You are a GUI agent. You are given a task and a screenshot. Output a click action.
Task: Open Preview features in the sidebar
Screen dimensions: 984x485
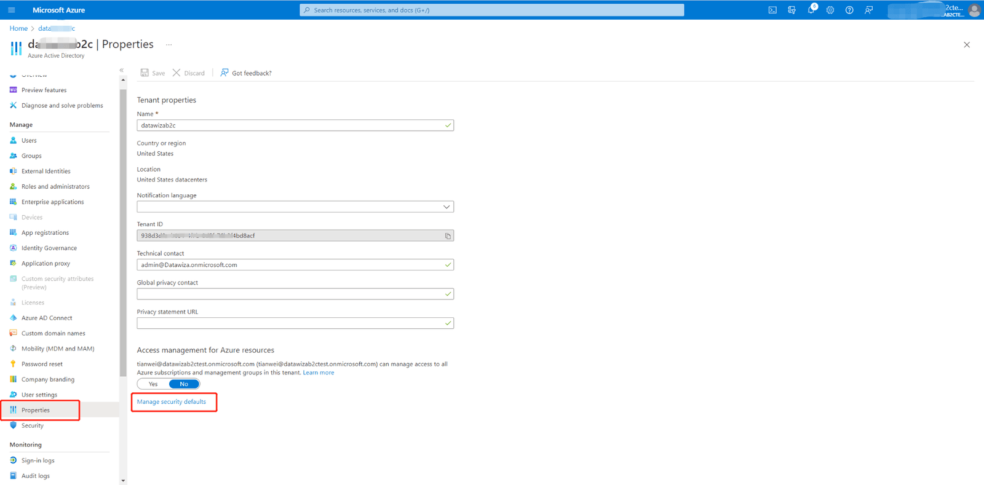click(x=44, y=90)
